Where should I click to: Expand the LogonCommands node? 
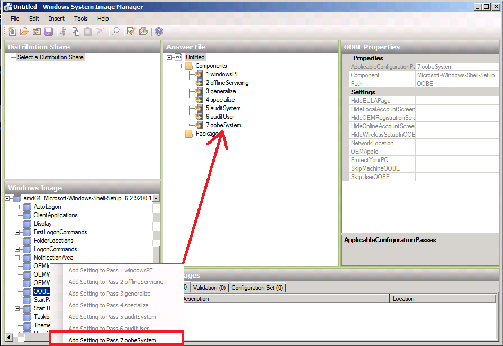pyautogui.click(x=17, y=250)
